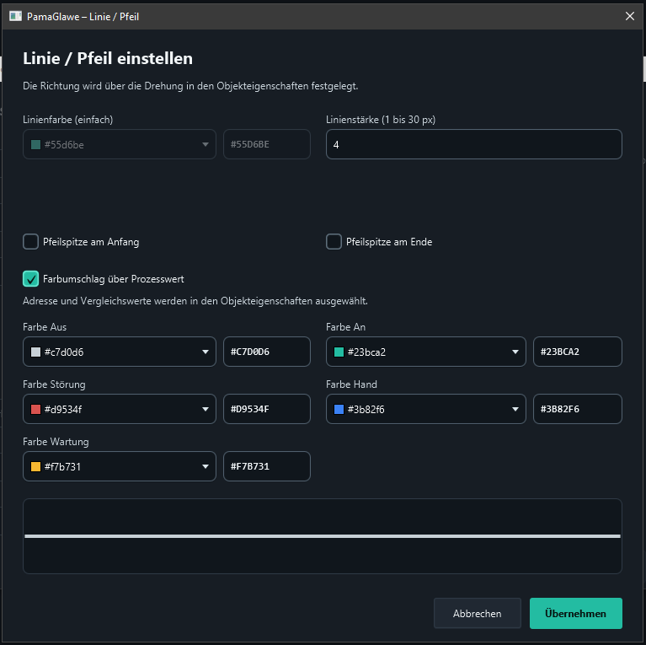Image resolution: width=646 pixels, height=645 pixels.
Task: Click the disabled #55D6BE hex field
Action: (266, 144)
